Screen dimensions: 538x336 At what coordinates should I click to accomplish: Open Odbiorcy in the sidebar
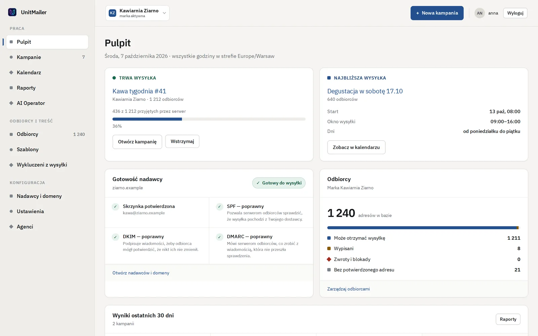47,134
